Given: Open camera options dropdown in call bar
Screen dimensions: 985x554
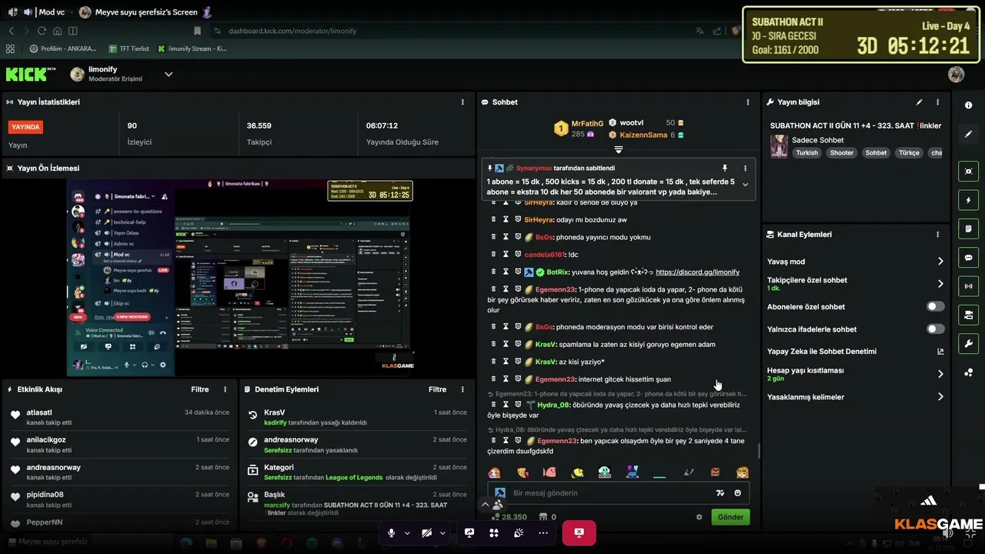Looking at the screenshot, I should (x=442, y=532).
